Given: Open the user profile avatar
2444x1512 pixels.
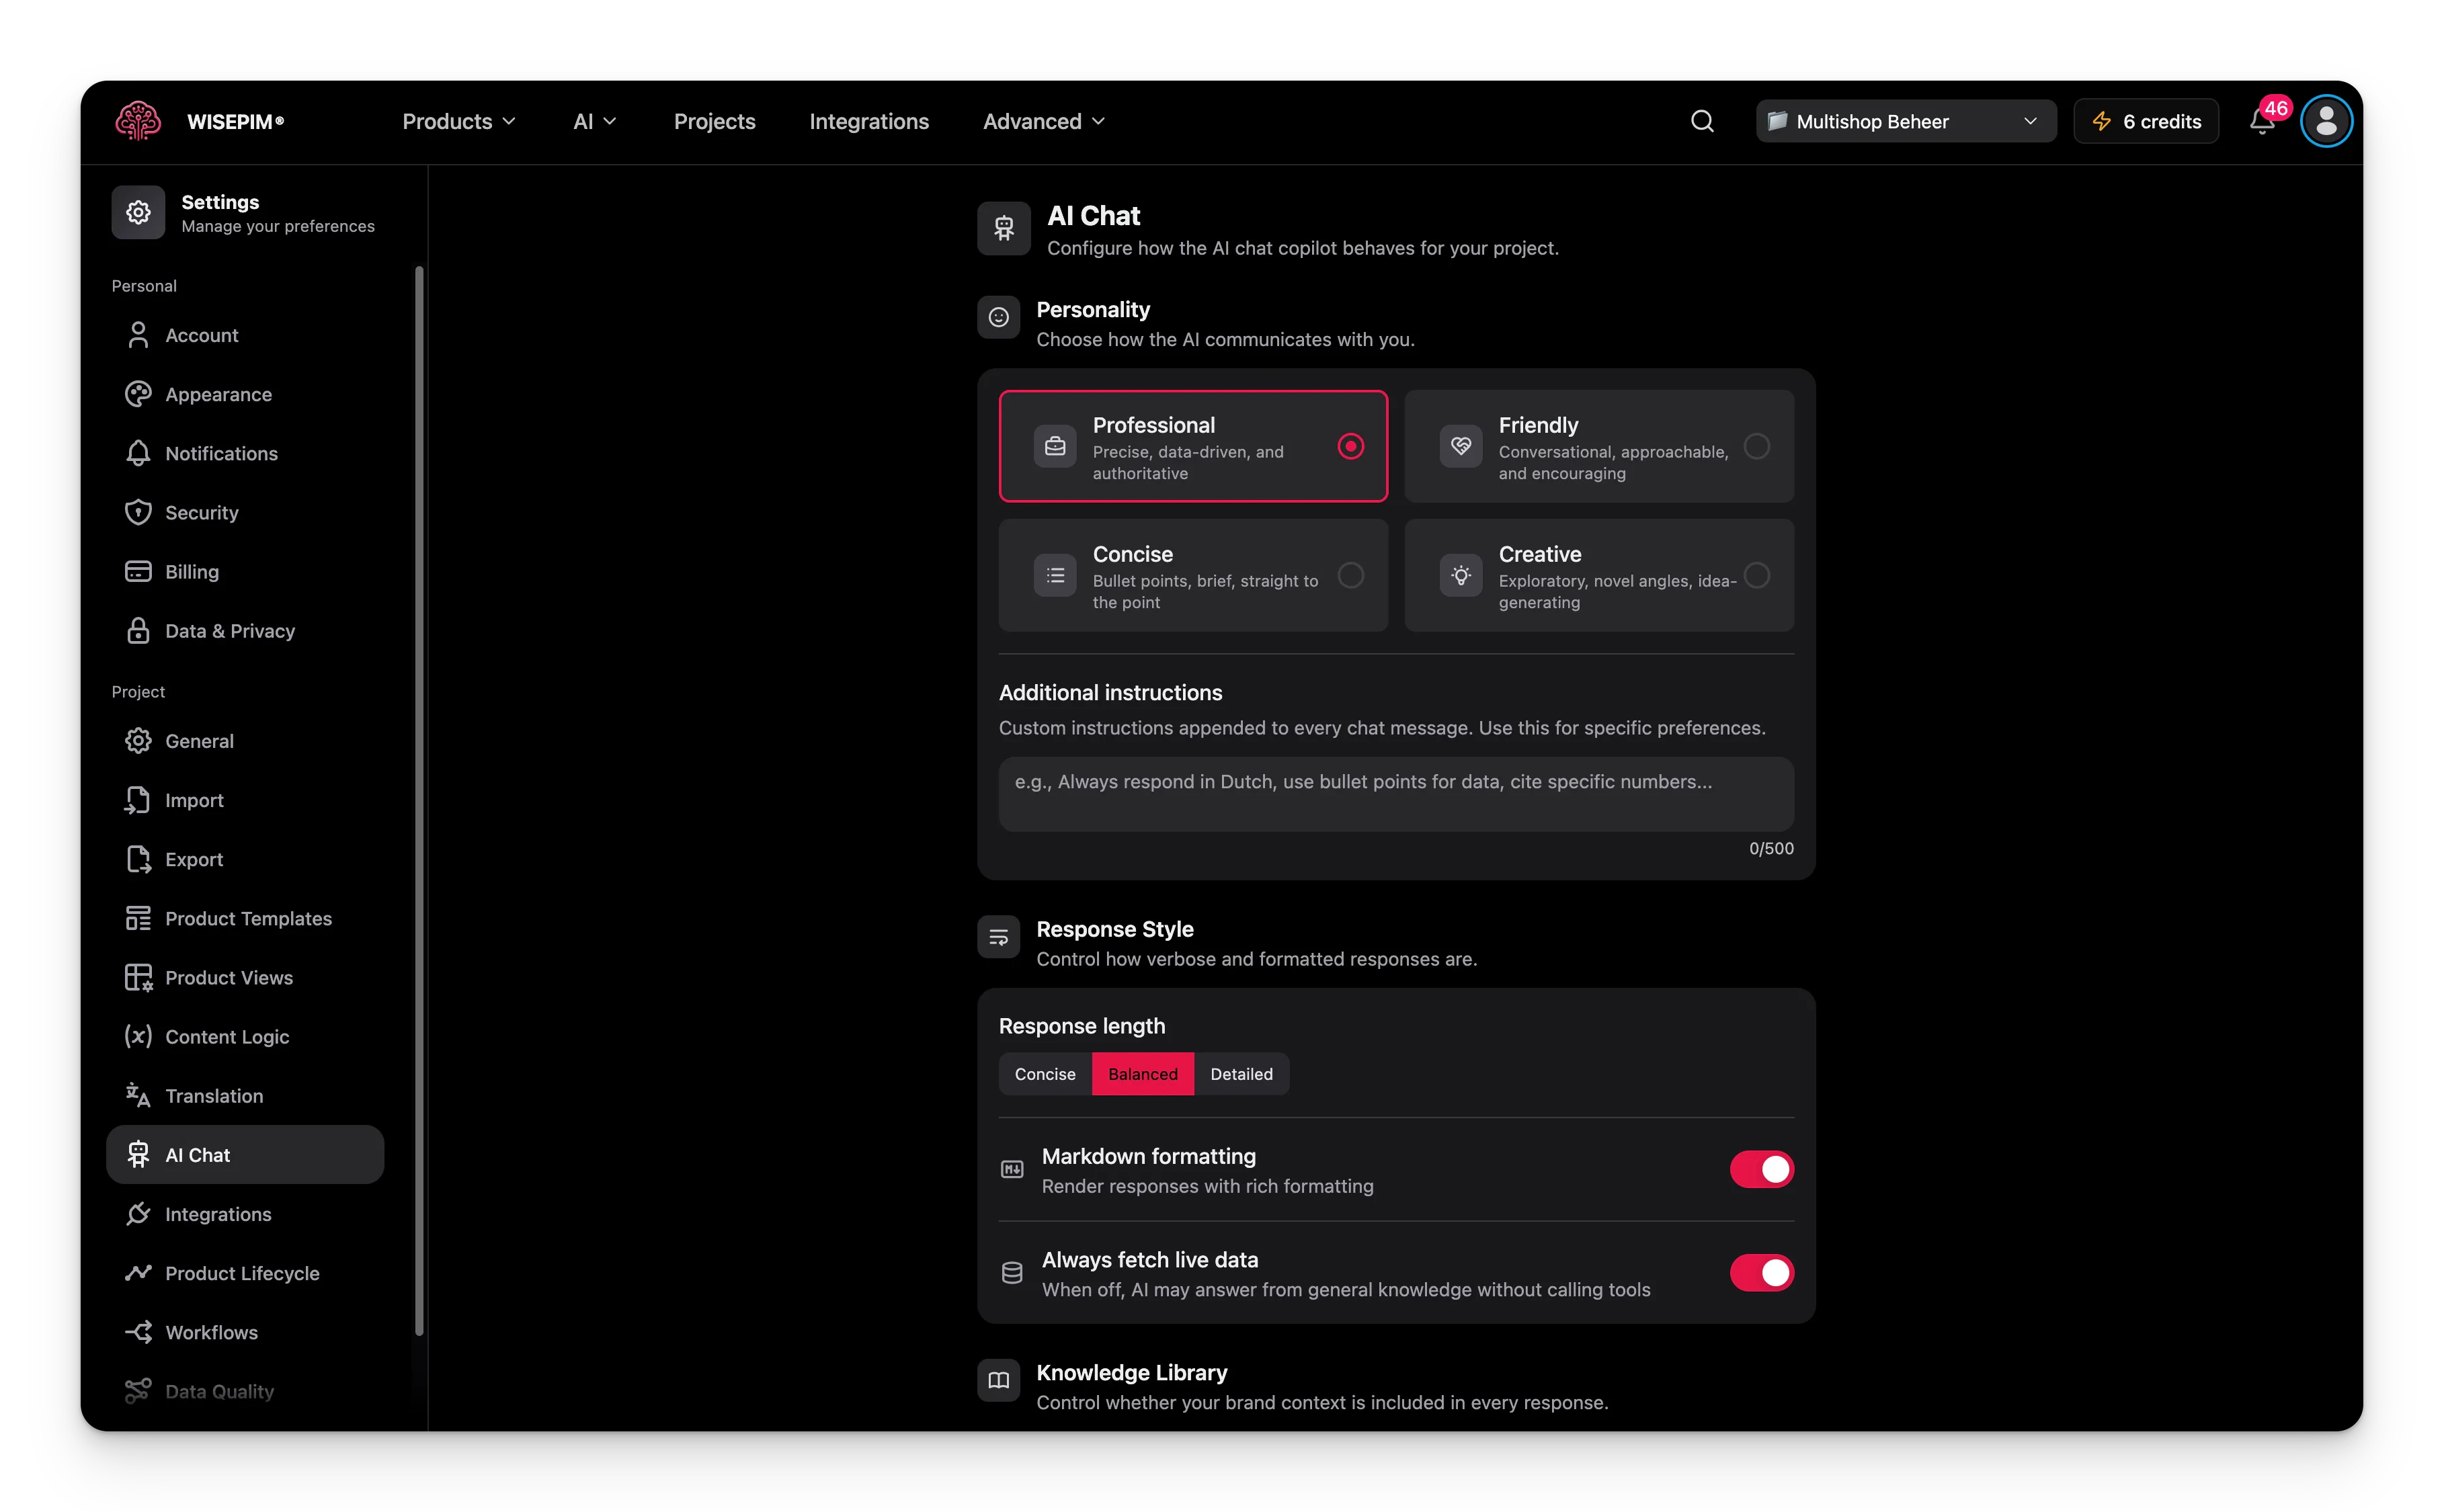Looking at the screenshot, I should pyautogui.click(x=2327, y=121).
